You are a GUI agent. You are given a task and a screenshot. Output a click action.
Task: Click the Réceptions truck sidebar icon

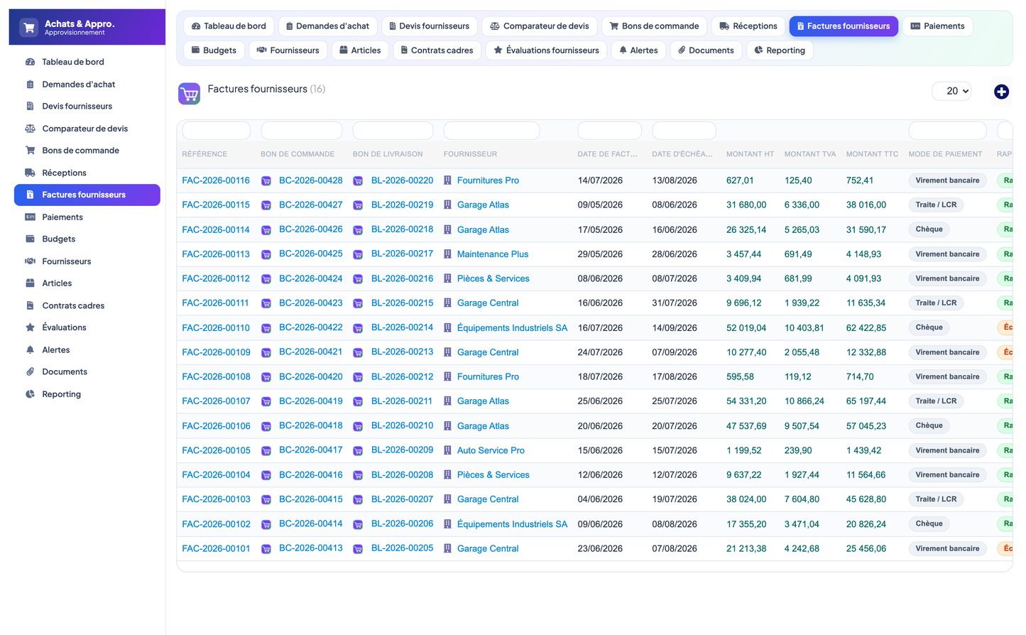tap(30, 173)
